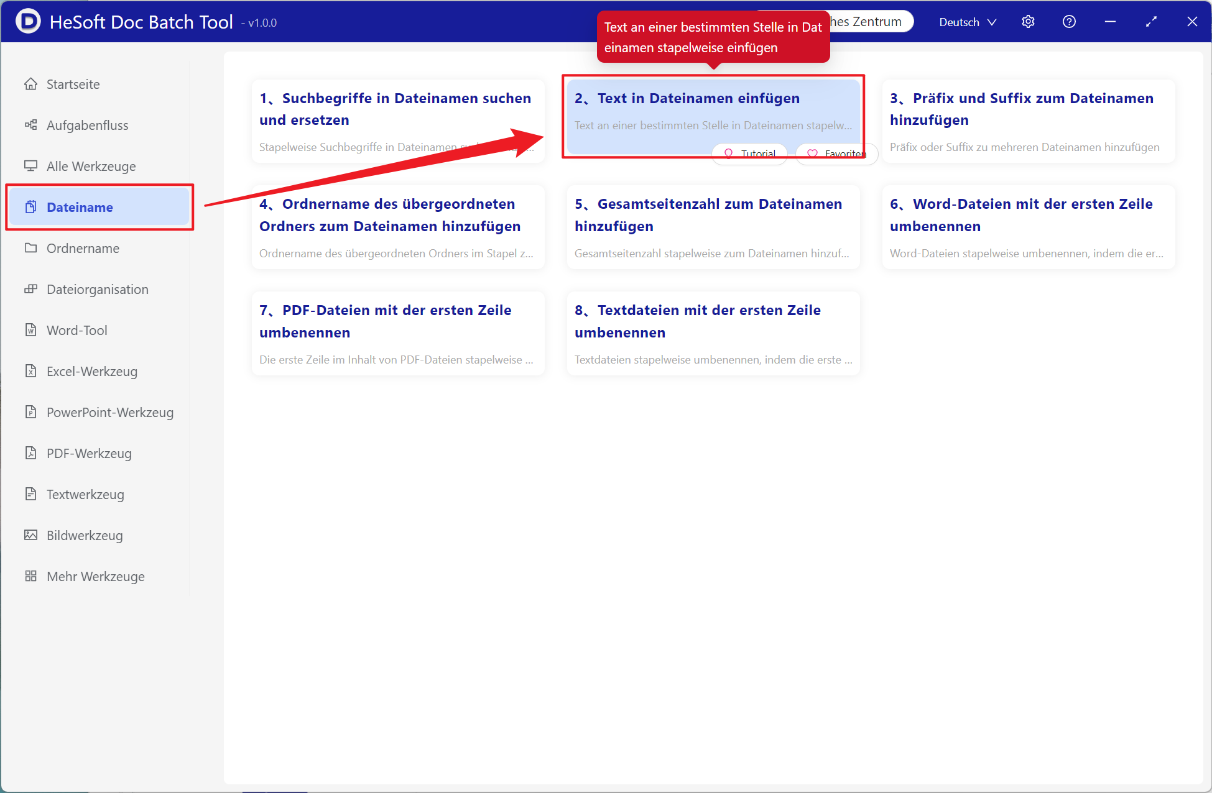The width and height of the screenshot is (1212, 793).
Task: Select Bildwerkzeug in the sidebar
Action: point(99,535)
